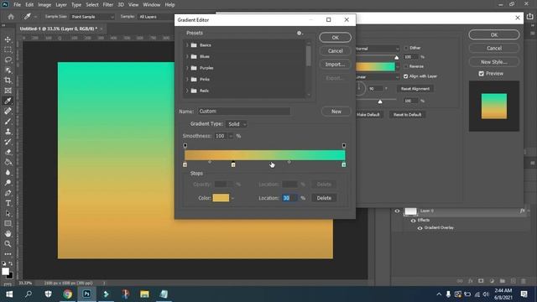Screen dimensions: 537x302
Task: Select the Blur tool
Action: [x=8, y=173]
